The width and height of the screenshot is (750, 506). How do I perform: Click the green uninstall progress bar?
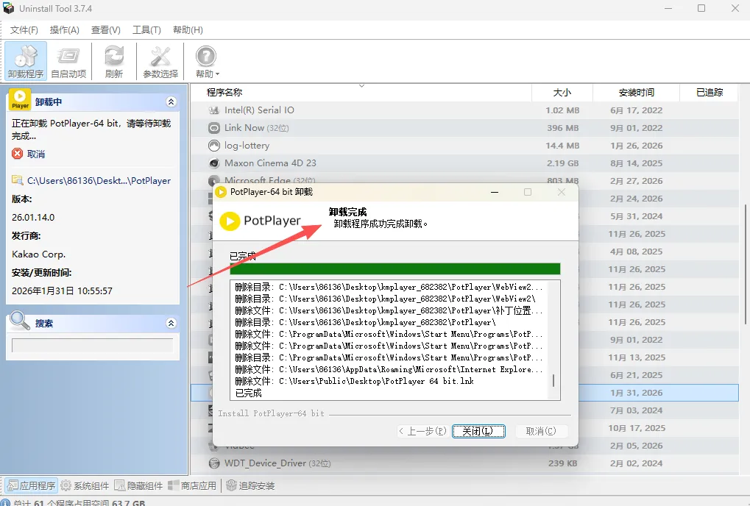(395, 269)
